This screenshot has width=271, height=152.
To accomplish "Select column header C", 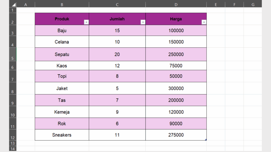I will tap(117, 4).
